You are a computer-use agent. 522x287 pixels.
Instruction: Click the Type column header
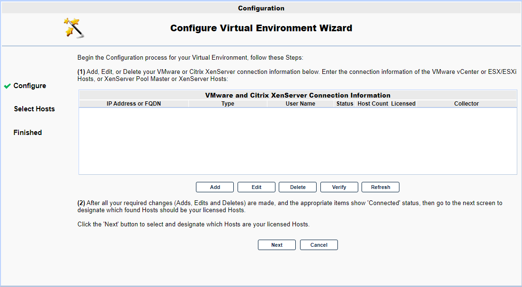(x=228, y=104)
